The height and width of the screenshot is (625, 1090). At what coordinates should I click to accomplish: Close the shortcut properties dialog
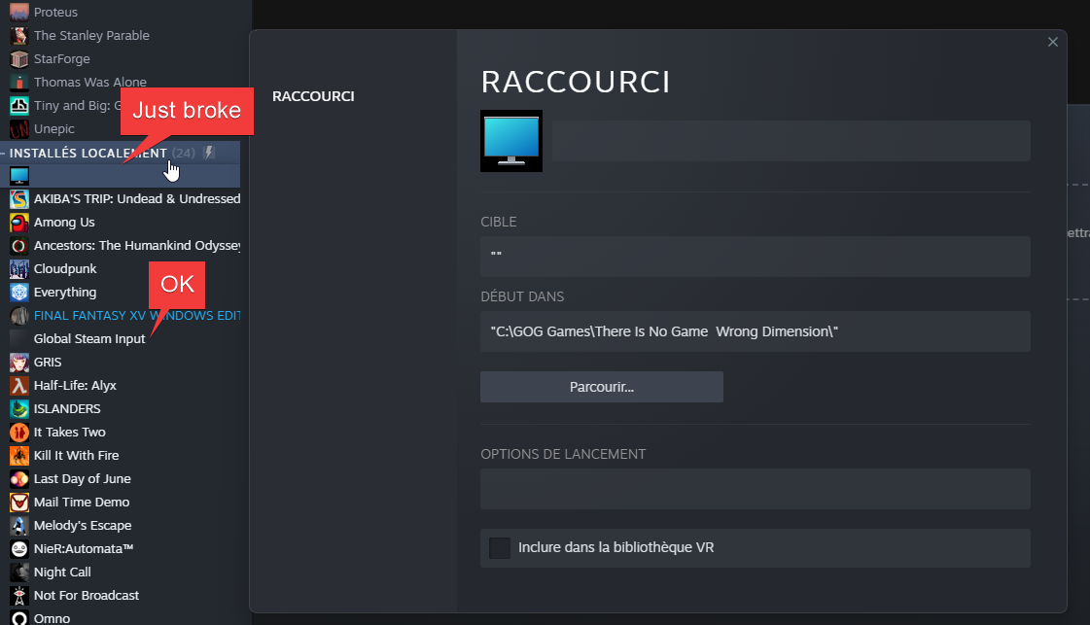pyautogui.click(x=1052, y=42)
